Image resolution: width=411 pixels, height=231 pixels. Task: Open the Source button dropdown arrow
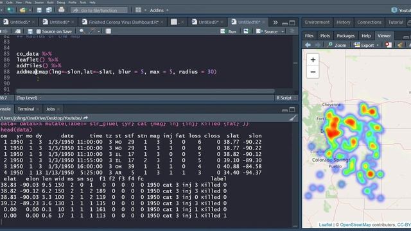(x=283, y=31)
